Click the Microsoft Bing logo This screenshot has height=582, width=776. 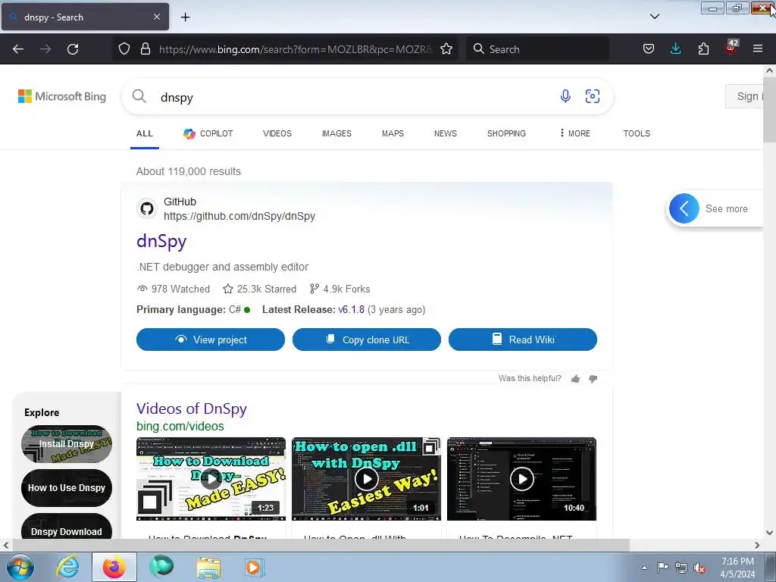(x=62, y=96)
